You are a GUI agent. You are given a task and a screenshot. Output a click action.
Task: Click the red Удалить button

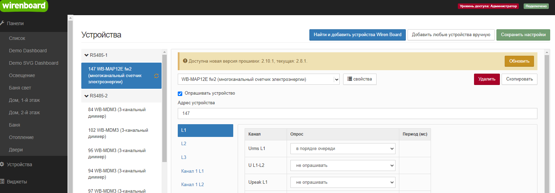(487, 79)
